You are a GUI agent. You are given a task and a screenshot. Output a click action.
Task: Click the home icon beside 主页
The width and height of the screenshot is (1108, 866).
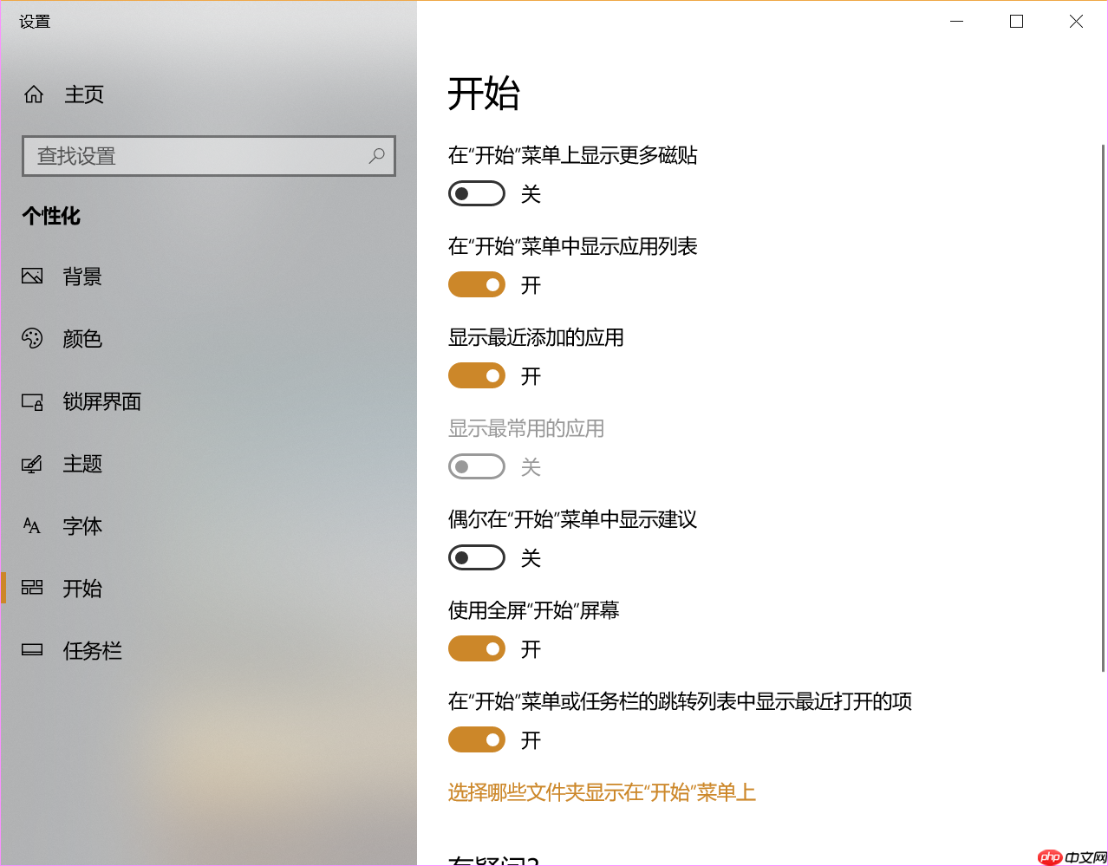33,94
